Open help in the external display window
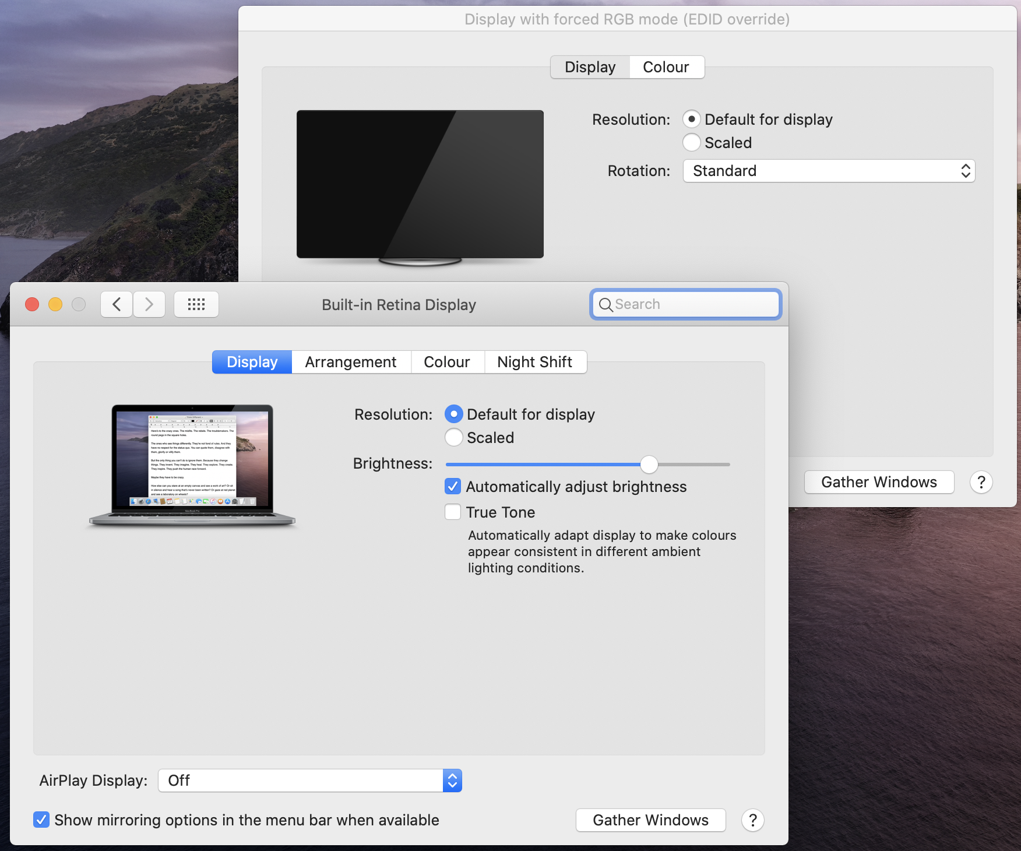This screenshot has height=851, width=1021. 981,482
